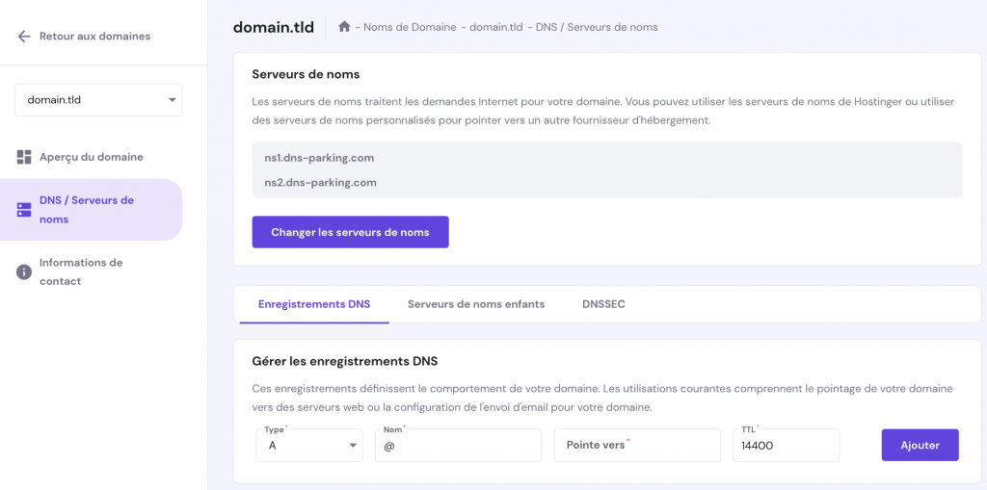Expand the record Type dropdown

pyautogui.click(x=309, y=446)
